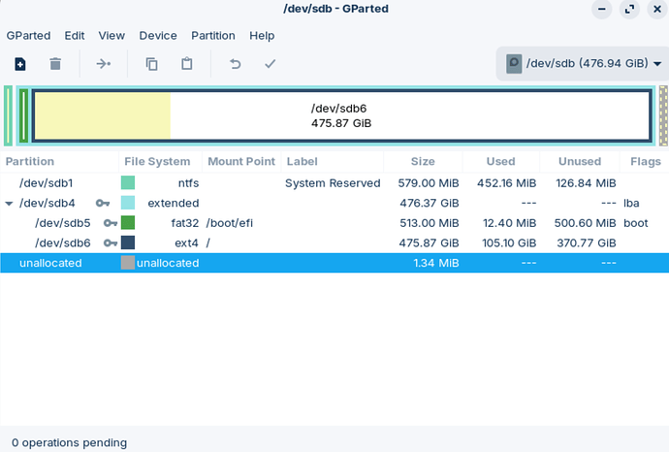Image resolution: width=669 pixels, height=452 pixels.
Task: Sort by the Size column header
Action: (x=423, y=162)
